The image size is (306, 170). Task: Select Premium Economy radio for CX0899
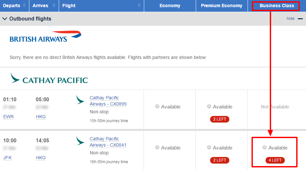click(x=209, y=106)
